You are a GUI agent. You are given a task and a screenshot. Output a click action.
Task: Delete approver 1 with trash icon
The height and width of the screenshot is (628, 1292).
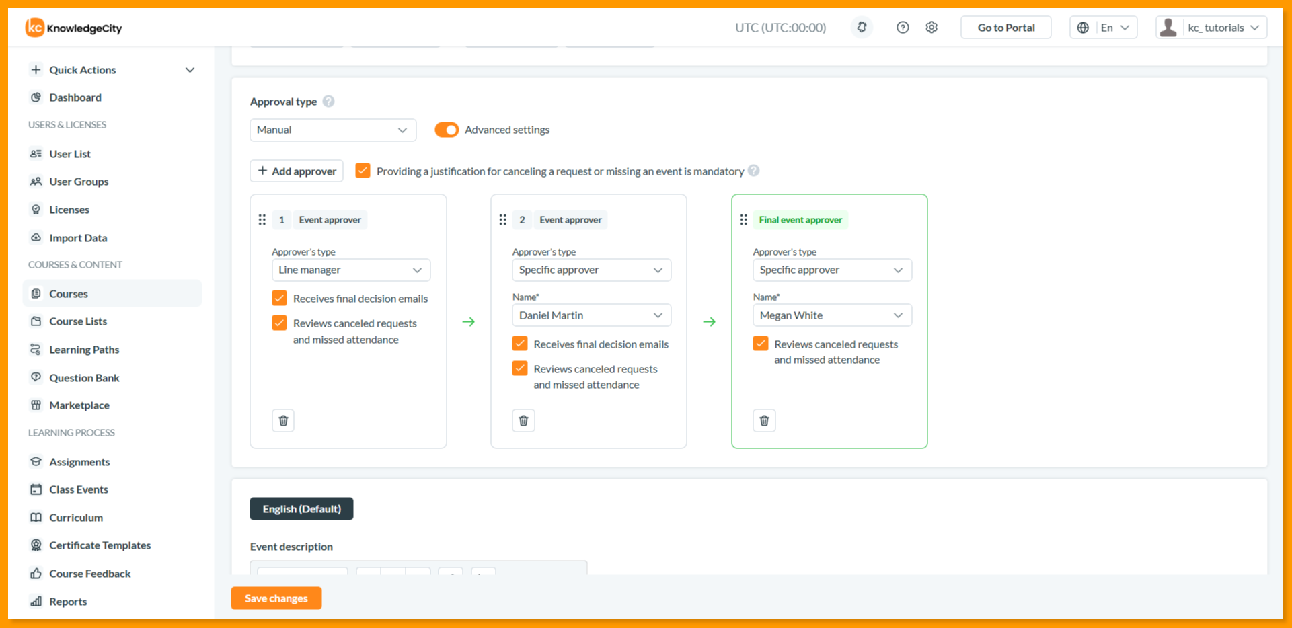click(x=283, y=420)
